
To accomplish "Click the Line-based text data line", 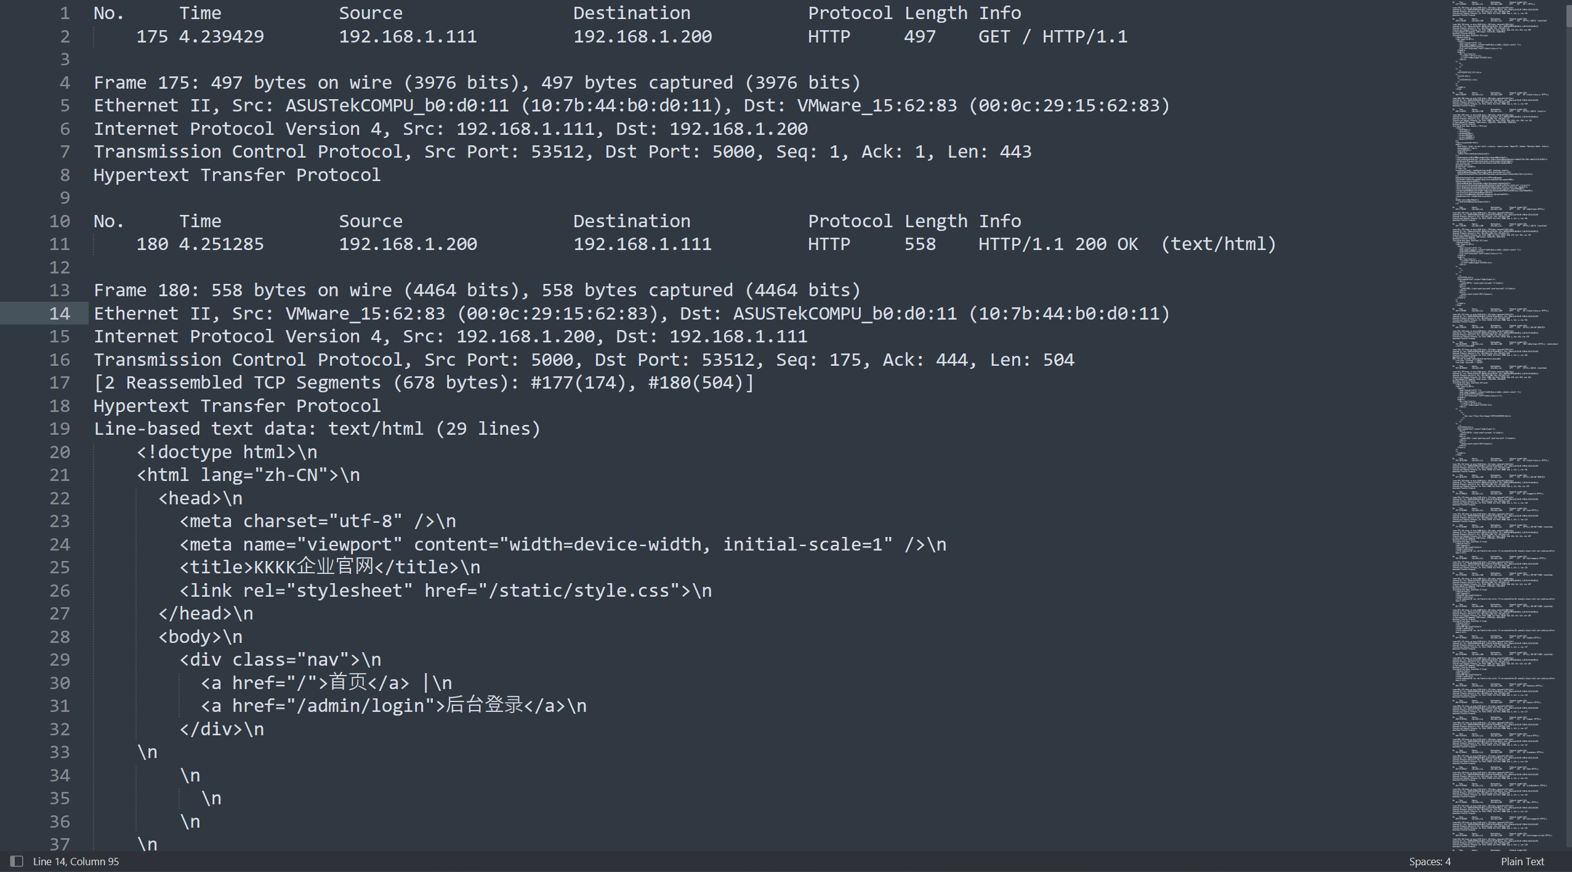I will pos(316,429).
